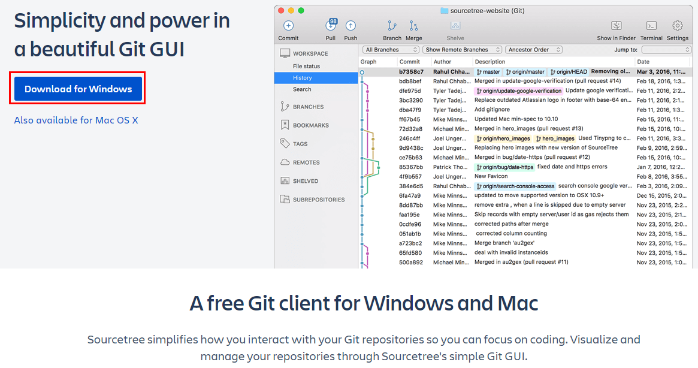Image resolution: width=698 pixels, height=368 pixels.
Task: Click the origin/master branch label
Action: tap(525, 72)
